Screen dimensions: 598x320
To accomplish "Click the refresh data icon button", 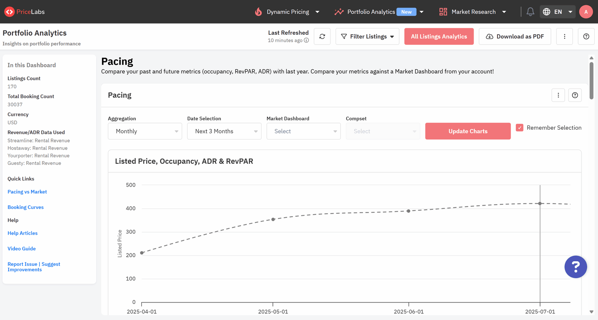I will [322, 37].
